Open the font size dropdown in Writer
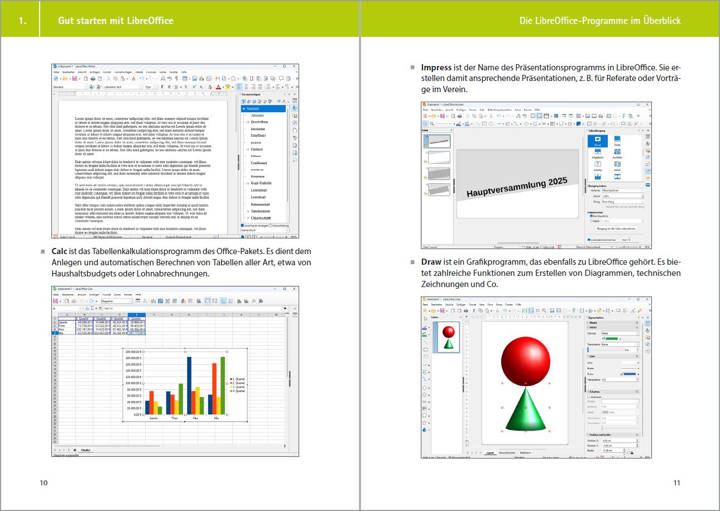Image resolution: width=720 pixels, height=511 pixels. (x=155, y=87)
